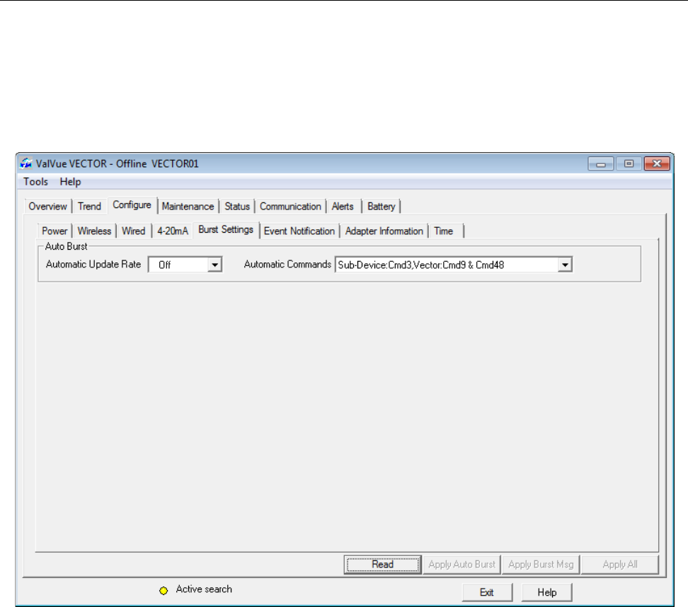Click the Active search status text
688x607 pixels.
(x=204, y=589)
